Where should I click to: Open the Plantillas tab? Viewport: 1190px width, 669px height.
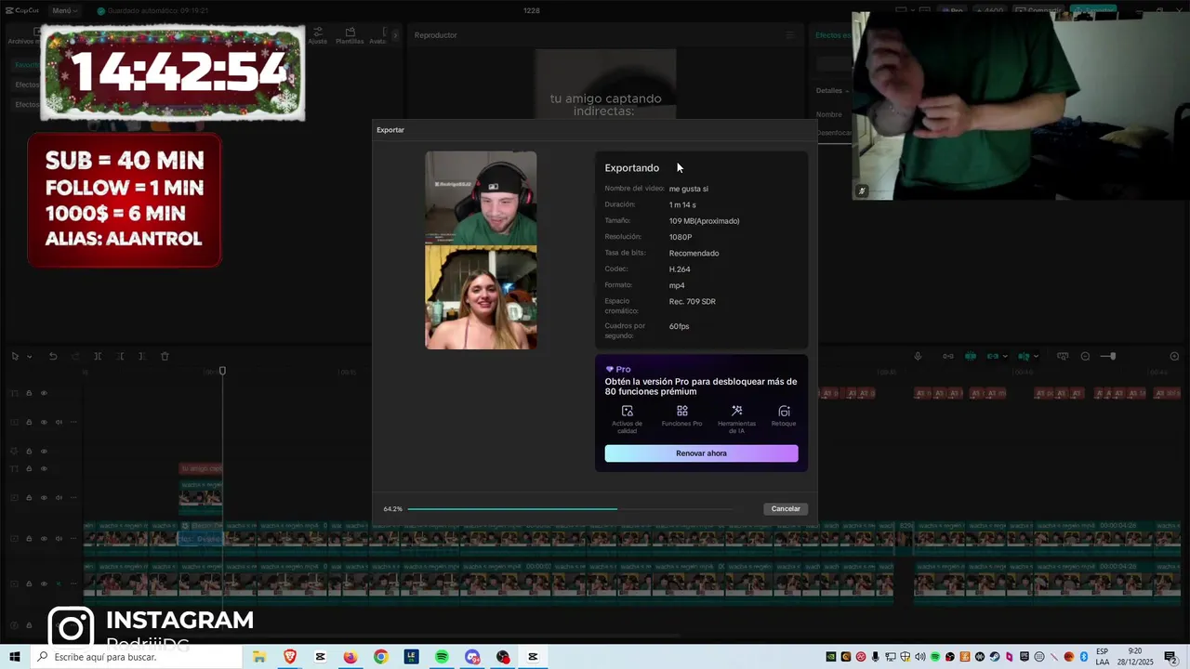point(350,36)
